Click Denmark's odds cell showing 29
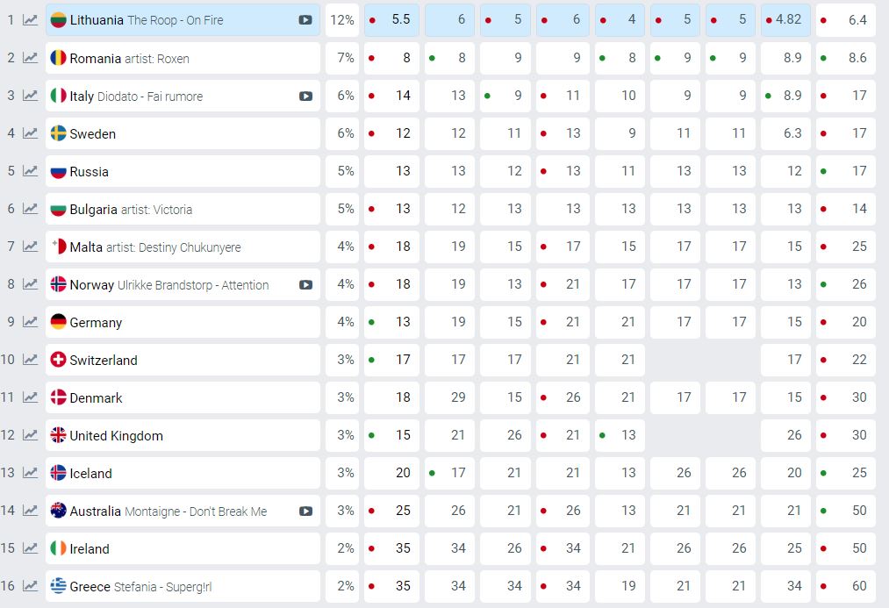The image size is (889, 608). (x=449, y=397)
